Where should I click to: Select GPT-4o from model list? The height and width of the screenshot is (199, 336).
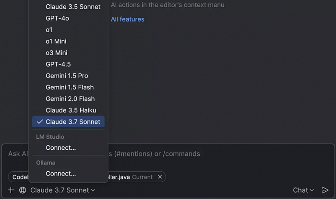click(x=68, y=18)
